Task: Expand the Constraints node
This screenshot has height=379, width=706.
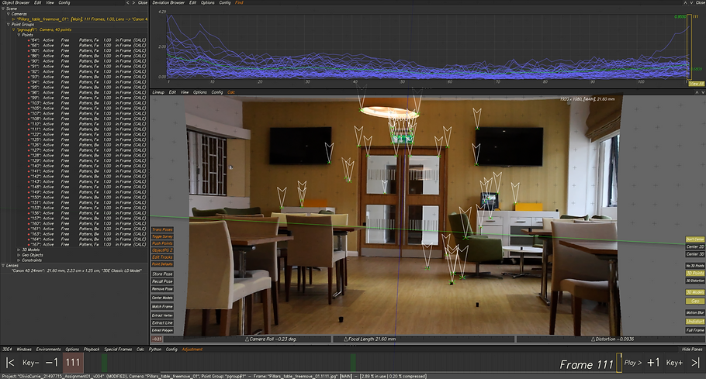Action: [19, 260]
